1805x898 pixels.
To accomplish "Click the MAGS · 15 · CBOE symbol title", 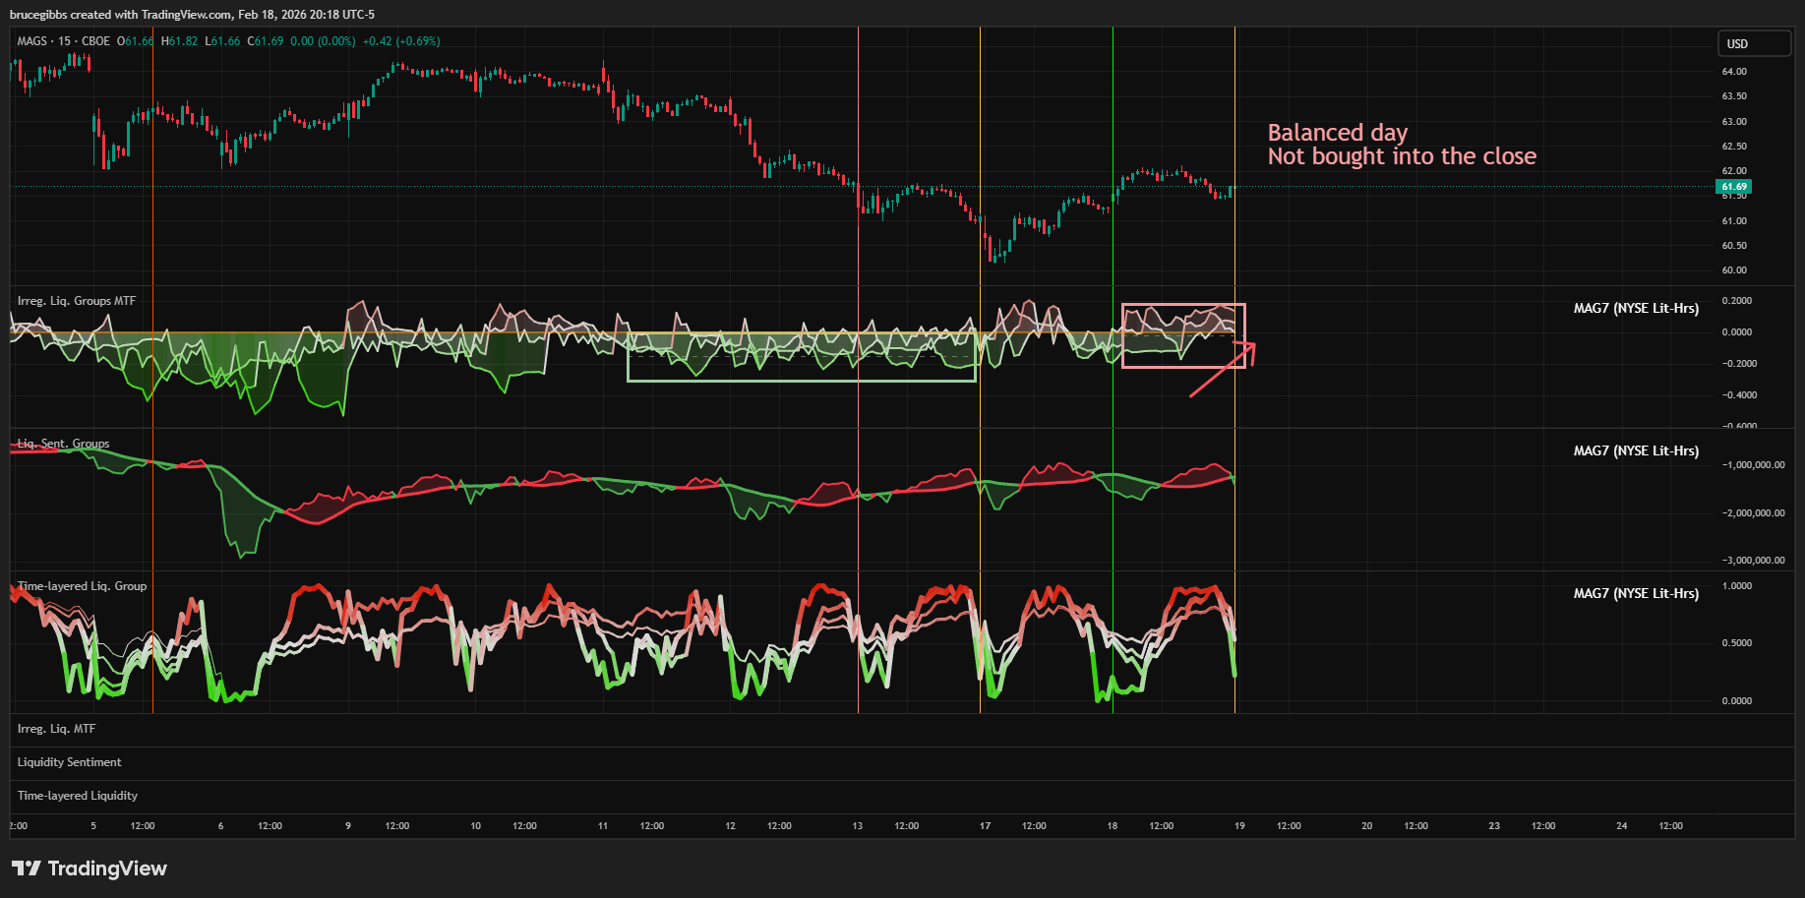I will click(x=63, y=41).
